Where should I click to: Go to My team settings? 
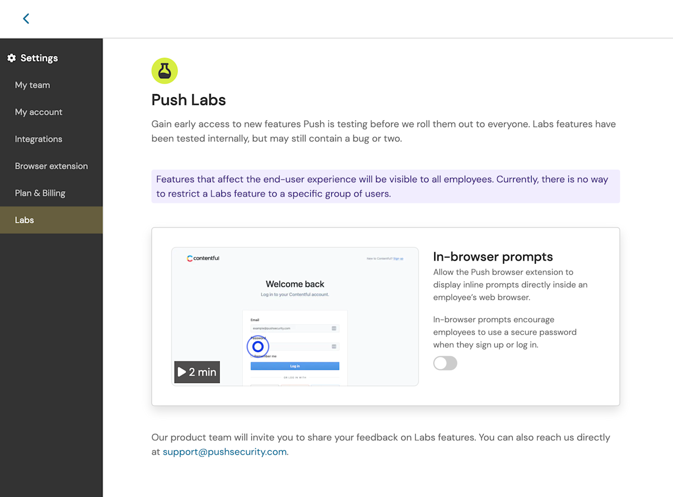[x=32, y=85]
